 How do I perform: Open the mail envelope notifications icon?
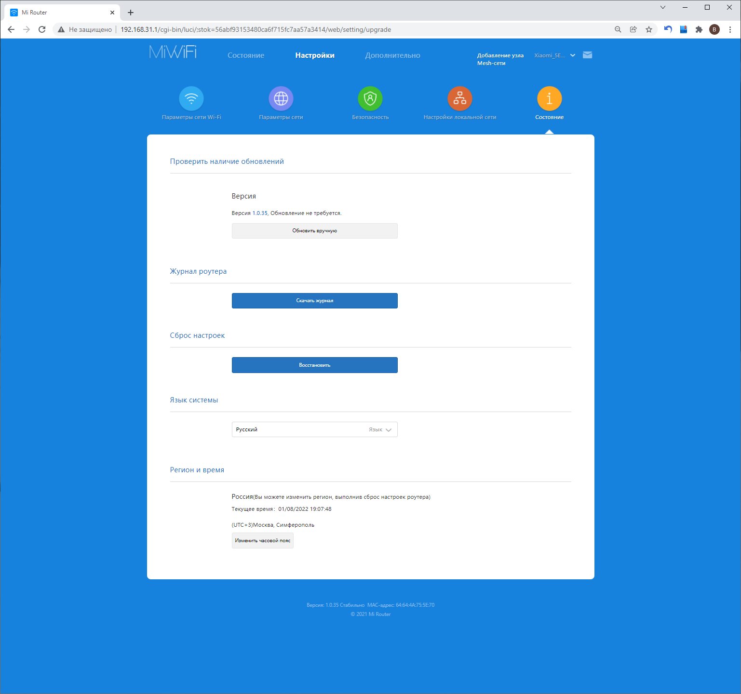[x=587, y=55]
